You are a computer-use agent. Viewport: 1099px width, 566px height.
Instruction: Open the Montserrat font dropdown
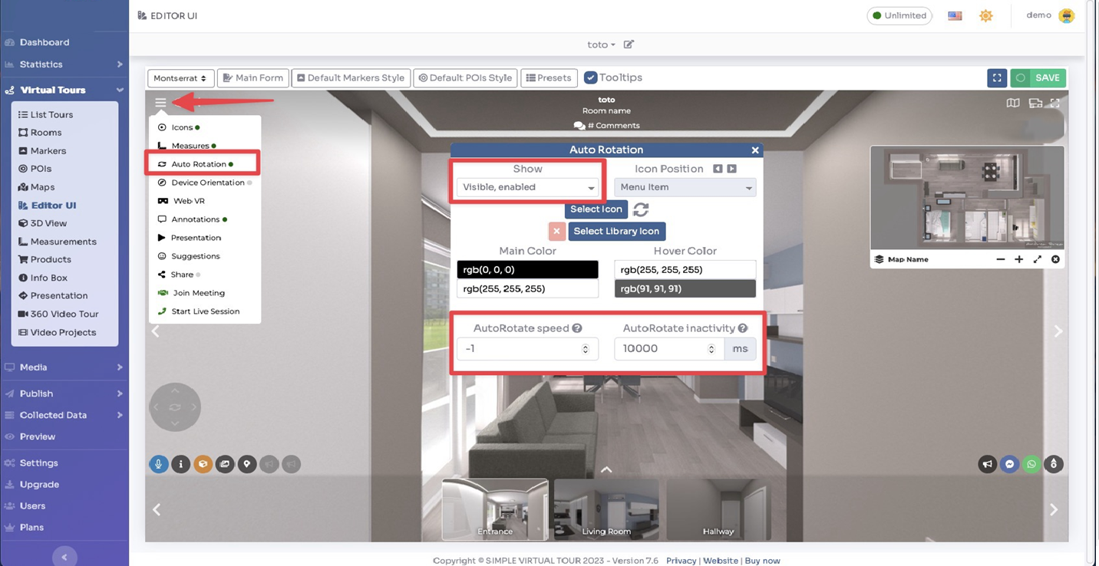point(180,77)
